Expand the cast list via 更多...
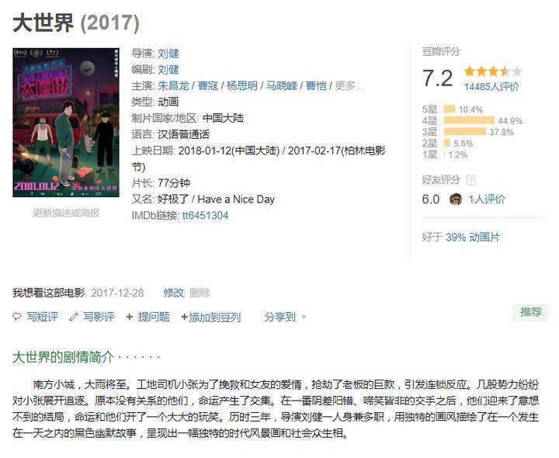This screenshot has height=458, width=559. click(x=349, y=85)
